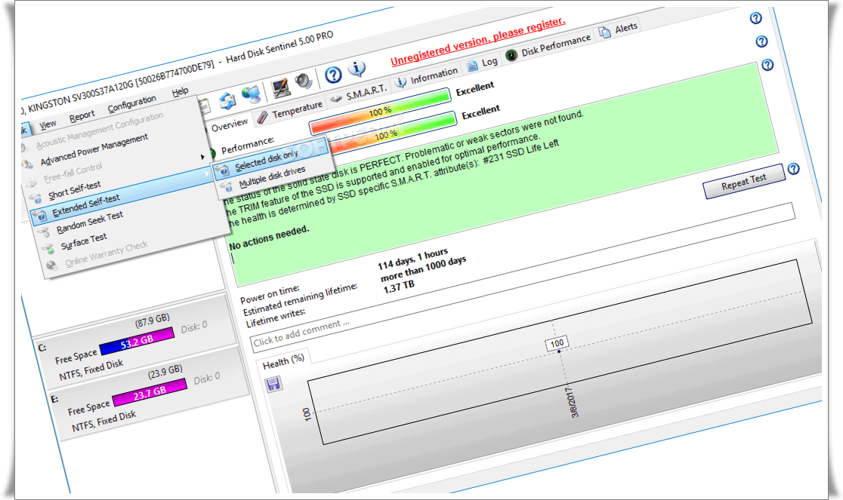The height and width of the screenshot is (500, 843).
Task: Click the "3/8/2017" date label on graph
Action: tap(572, 401)
